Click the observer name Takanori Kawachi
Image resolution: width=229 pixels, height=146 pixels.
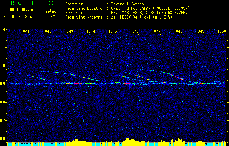(x=129, y=4)
